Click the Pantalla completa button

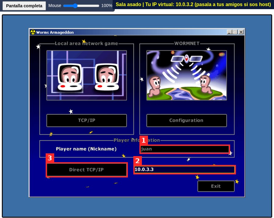coord(24,6)
